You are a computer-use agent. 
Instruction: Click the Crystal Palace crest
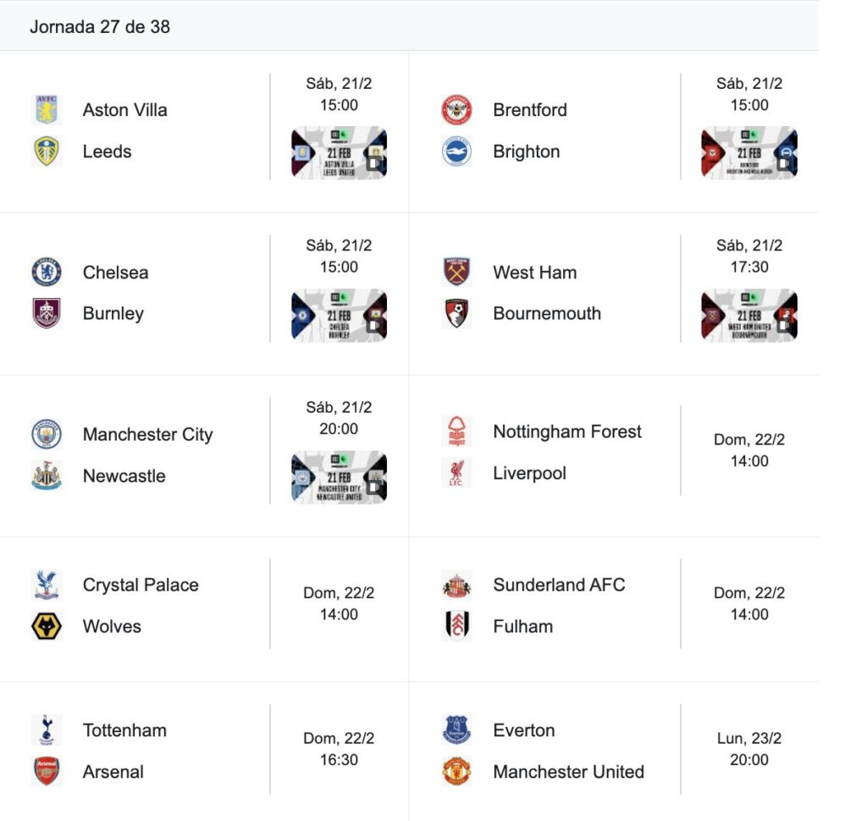click(47, 585)
